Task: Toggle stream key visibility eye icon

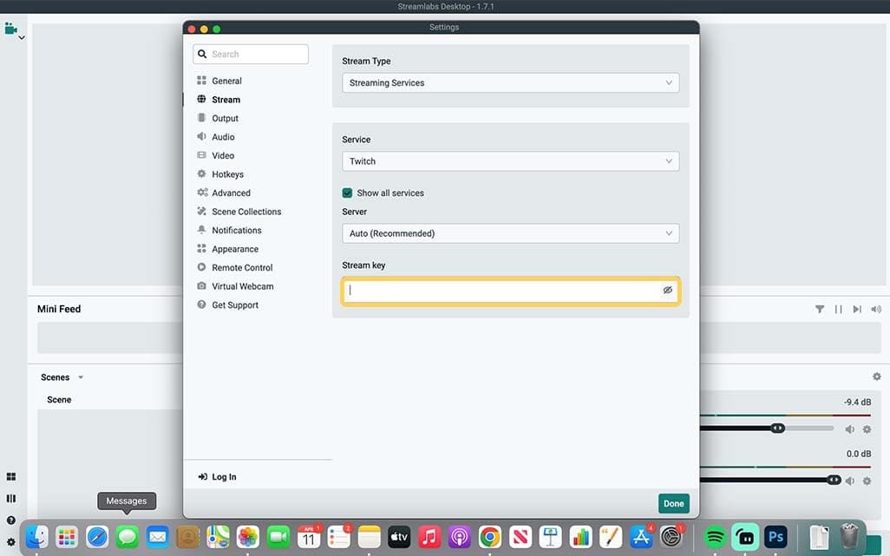Action: pos(668,291)
